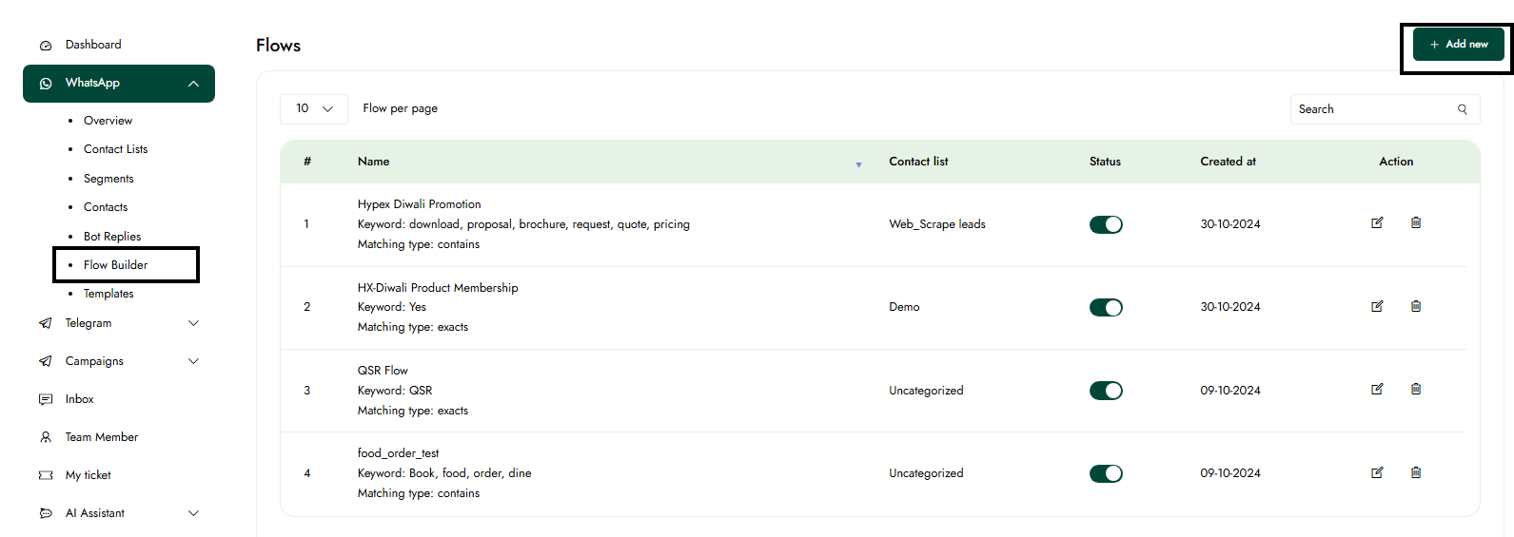Click trash icon for food_order_test flow
Image resolution: width=1514 pixels, height=537 pixels.
[x=1415, y=472]
